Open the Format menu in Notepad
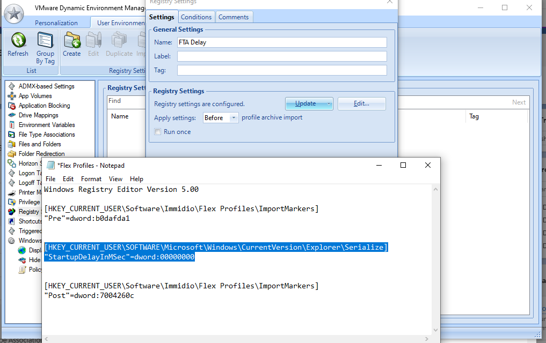This screenshot has width=546, height=343. [x=91, y=179]
